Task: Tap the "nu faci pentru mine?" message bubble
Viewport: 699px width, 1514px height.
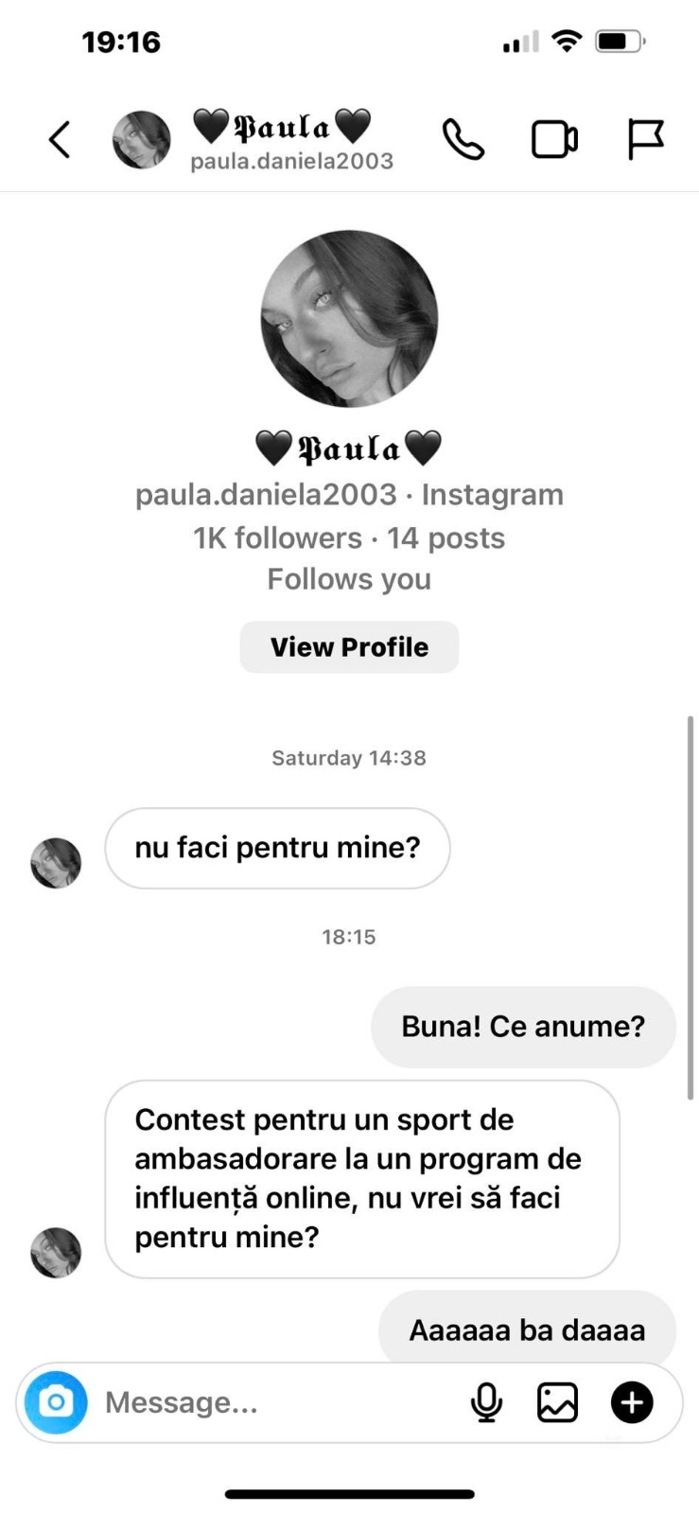Action: tap(277, 848)
